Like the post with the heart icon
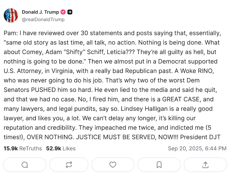231x176 pixels. pyautogui.click(x=113, y=165)
